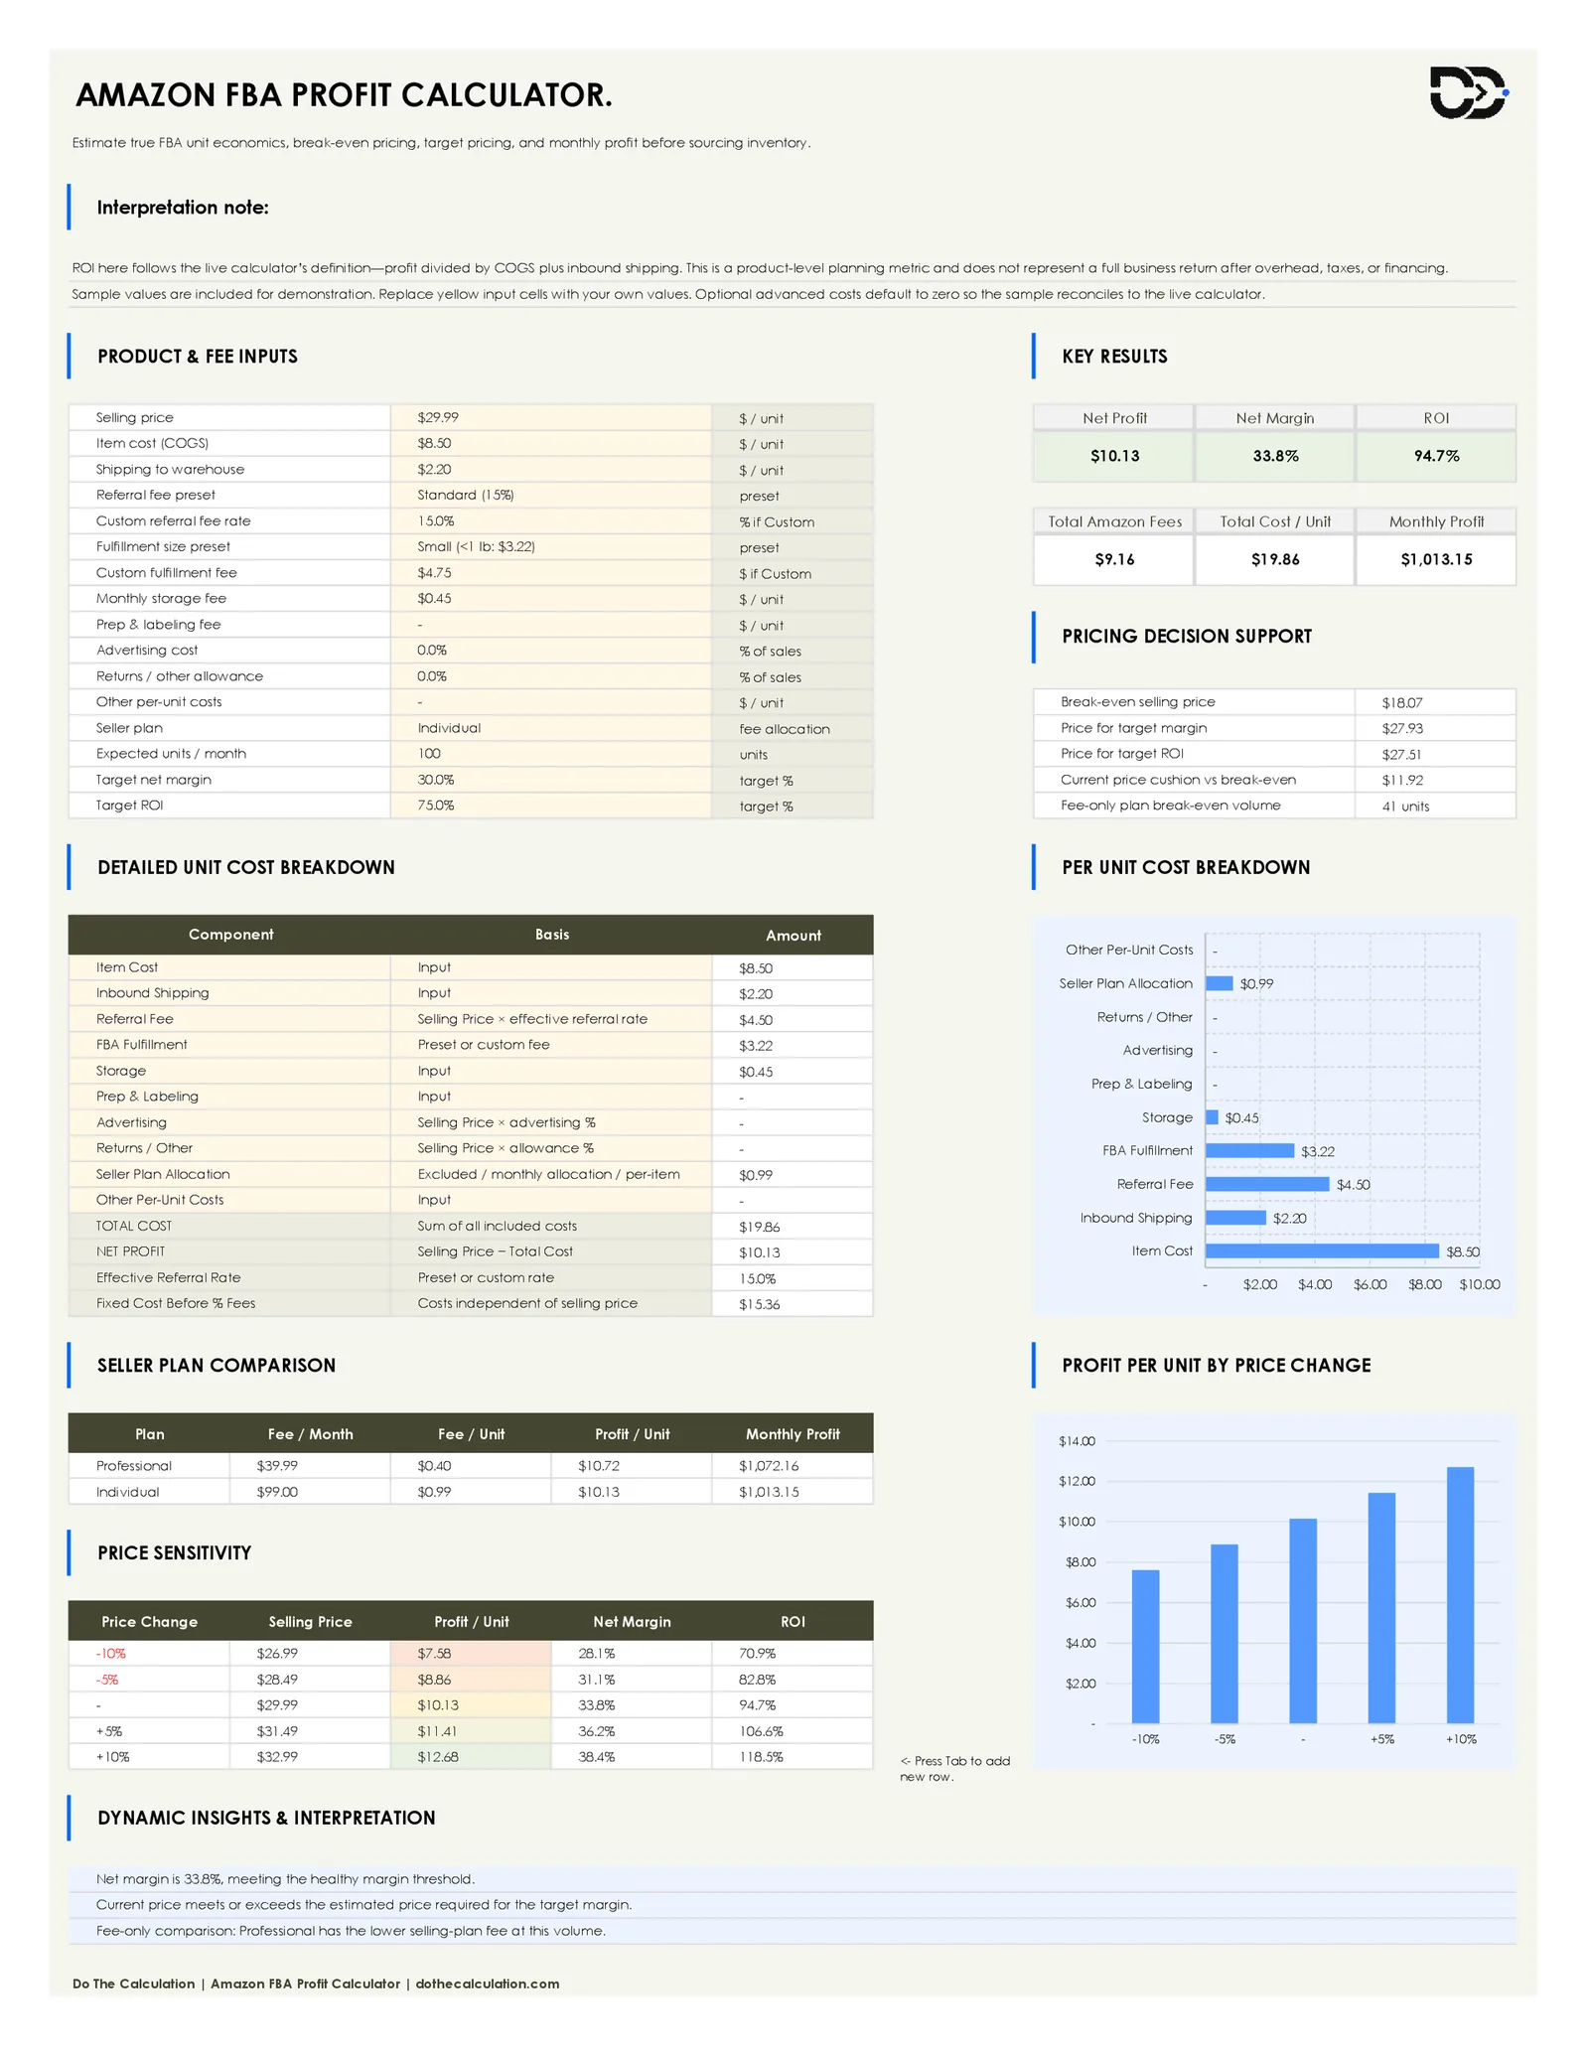Edit the Shipping to warehouse value $2.20
This screenshot has width=1589, height=2057.
551,469
